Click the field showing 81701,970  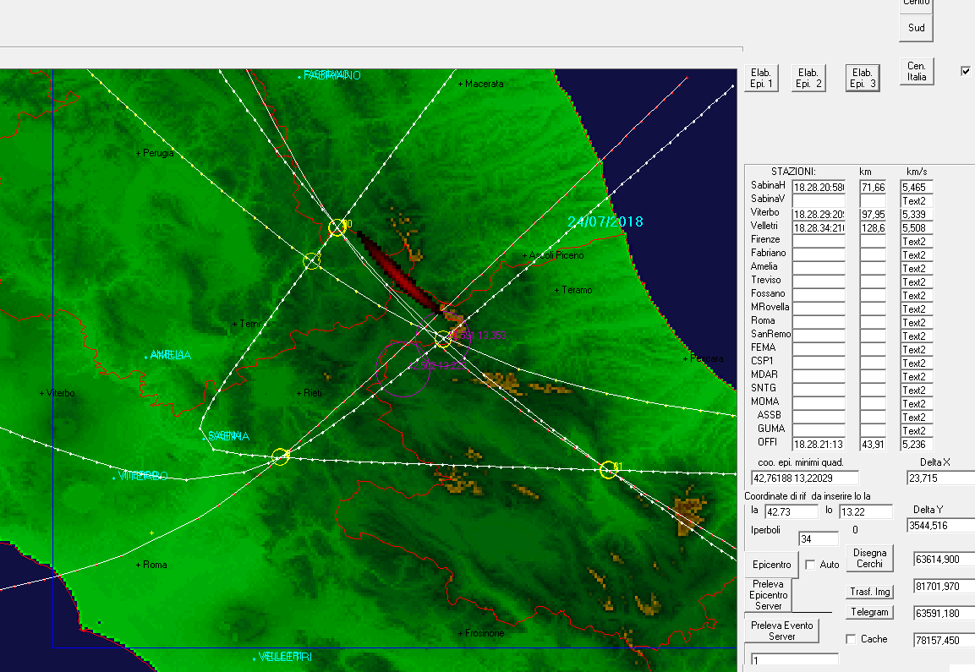[944, 587]
